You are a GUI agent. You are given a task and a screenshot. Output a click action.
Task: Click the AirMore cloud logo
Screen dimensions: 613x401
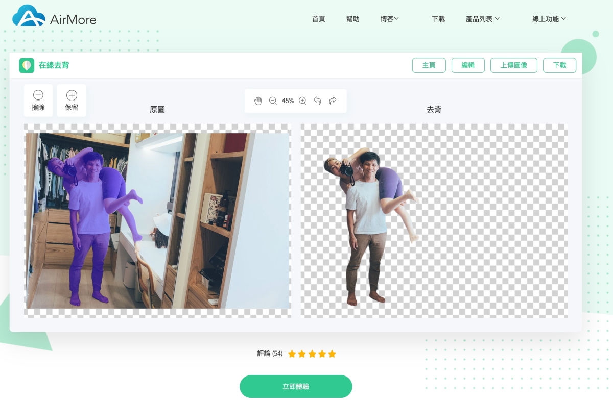29,16
